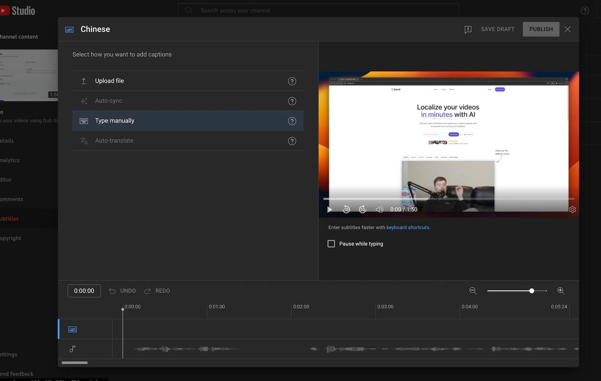Click Send feedback in the sidebar
The width and height of the screenshot is (601, 381).
tap(16, 374)
